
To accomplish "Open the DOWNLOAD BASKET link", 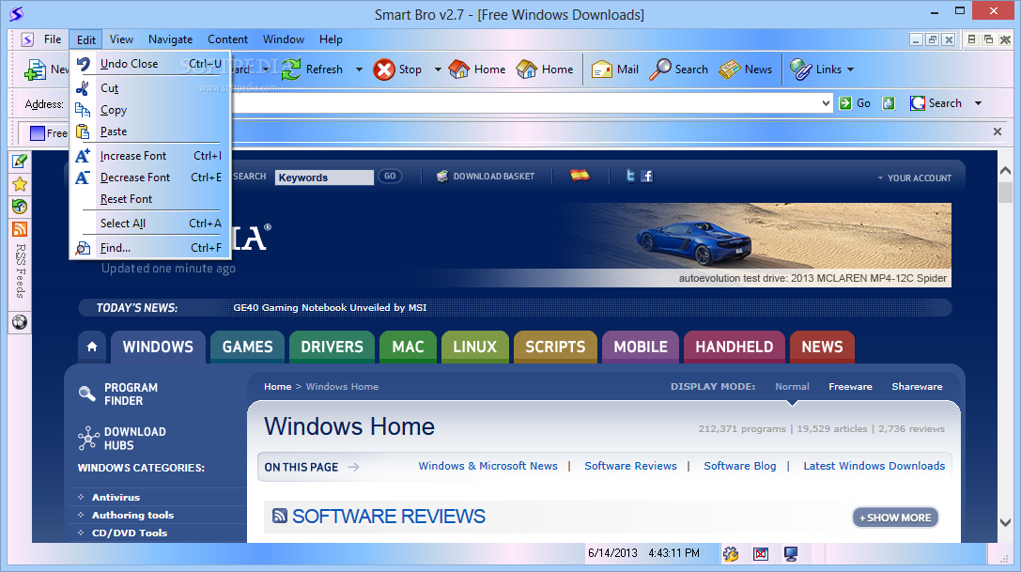I will (x=486, y=176).
